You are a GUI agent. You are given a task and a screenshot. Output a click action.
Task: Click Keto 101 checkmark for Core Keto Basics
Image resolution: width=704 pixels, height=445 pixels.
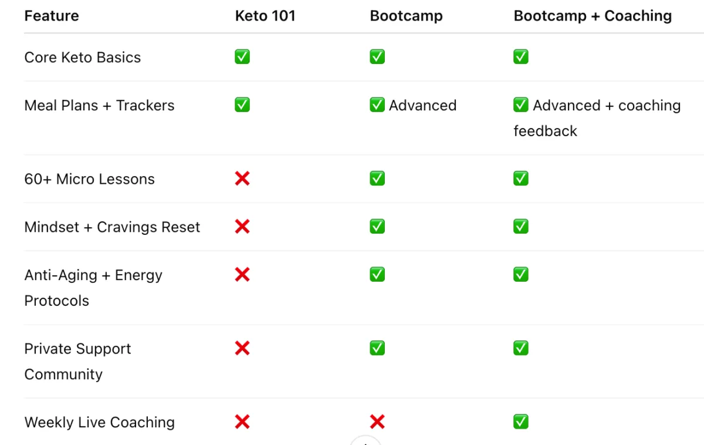point(242,57)
